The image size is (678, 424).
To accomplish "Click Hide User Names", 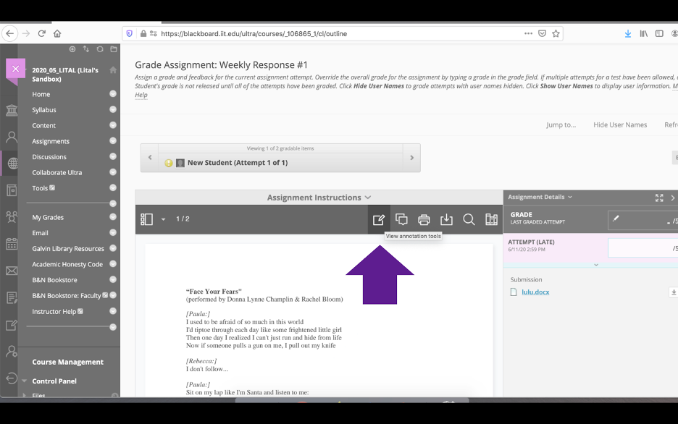I will 620,124.
